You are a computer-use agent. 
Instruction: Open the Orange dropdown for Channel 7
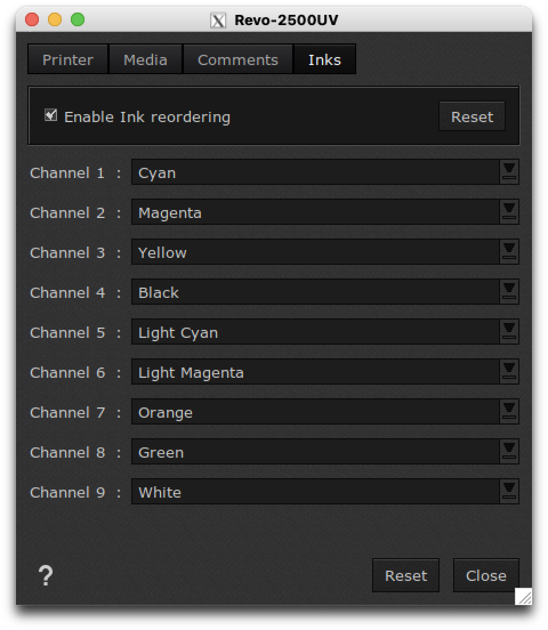510,411
